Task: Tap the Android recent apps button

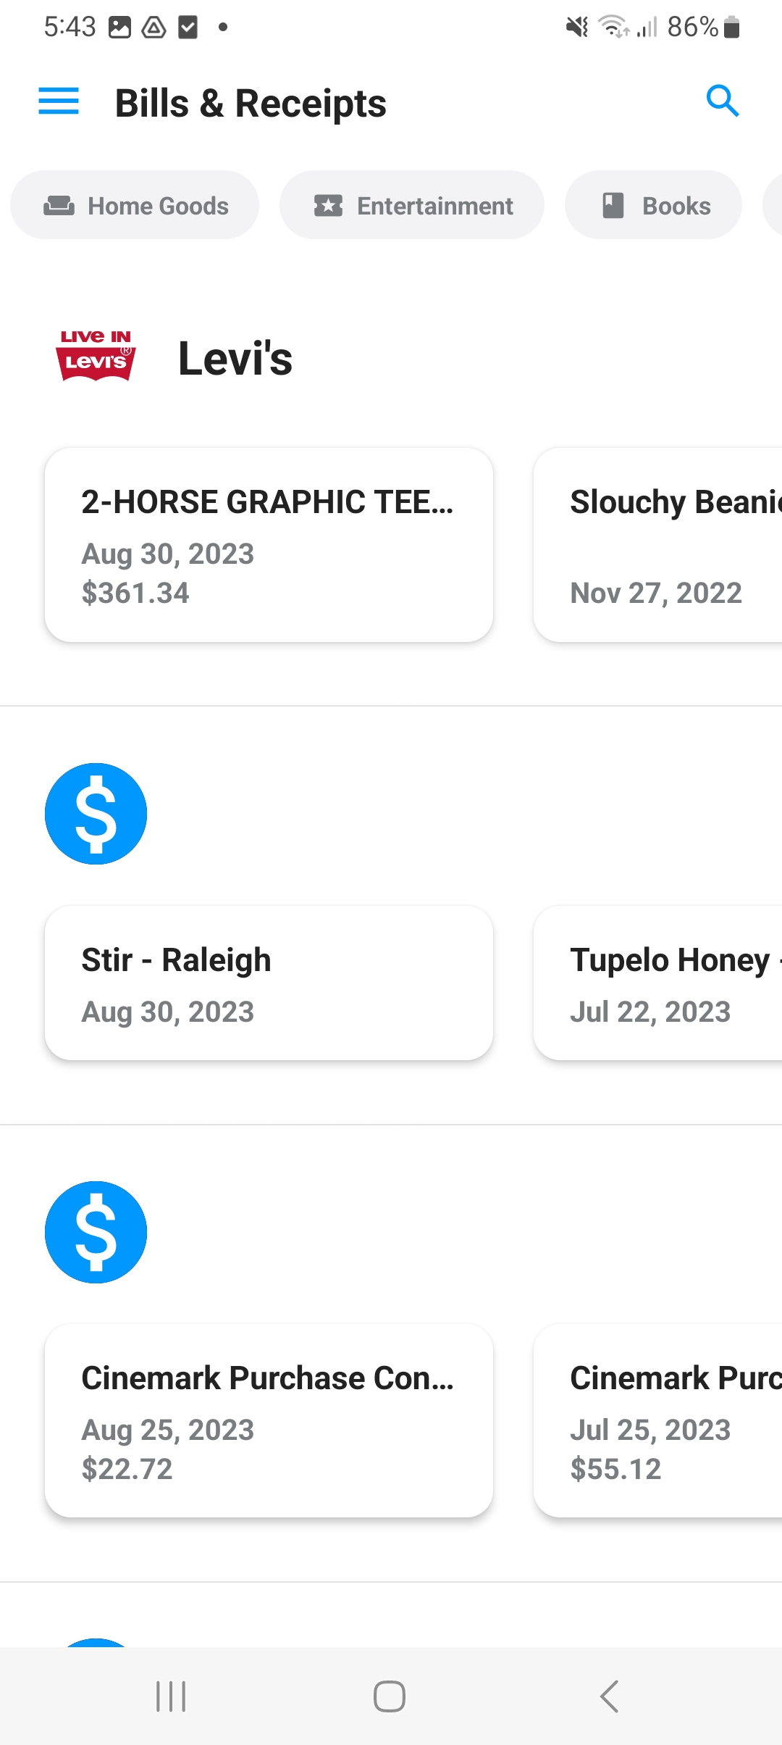Action: pyautogui.click(x=172, y=1696)
